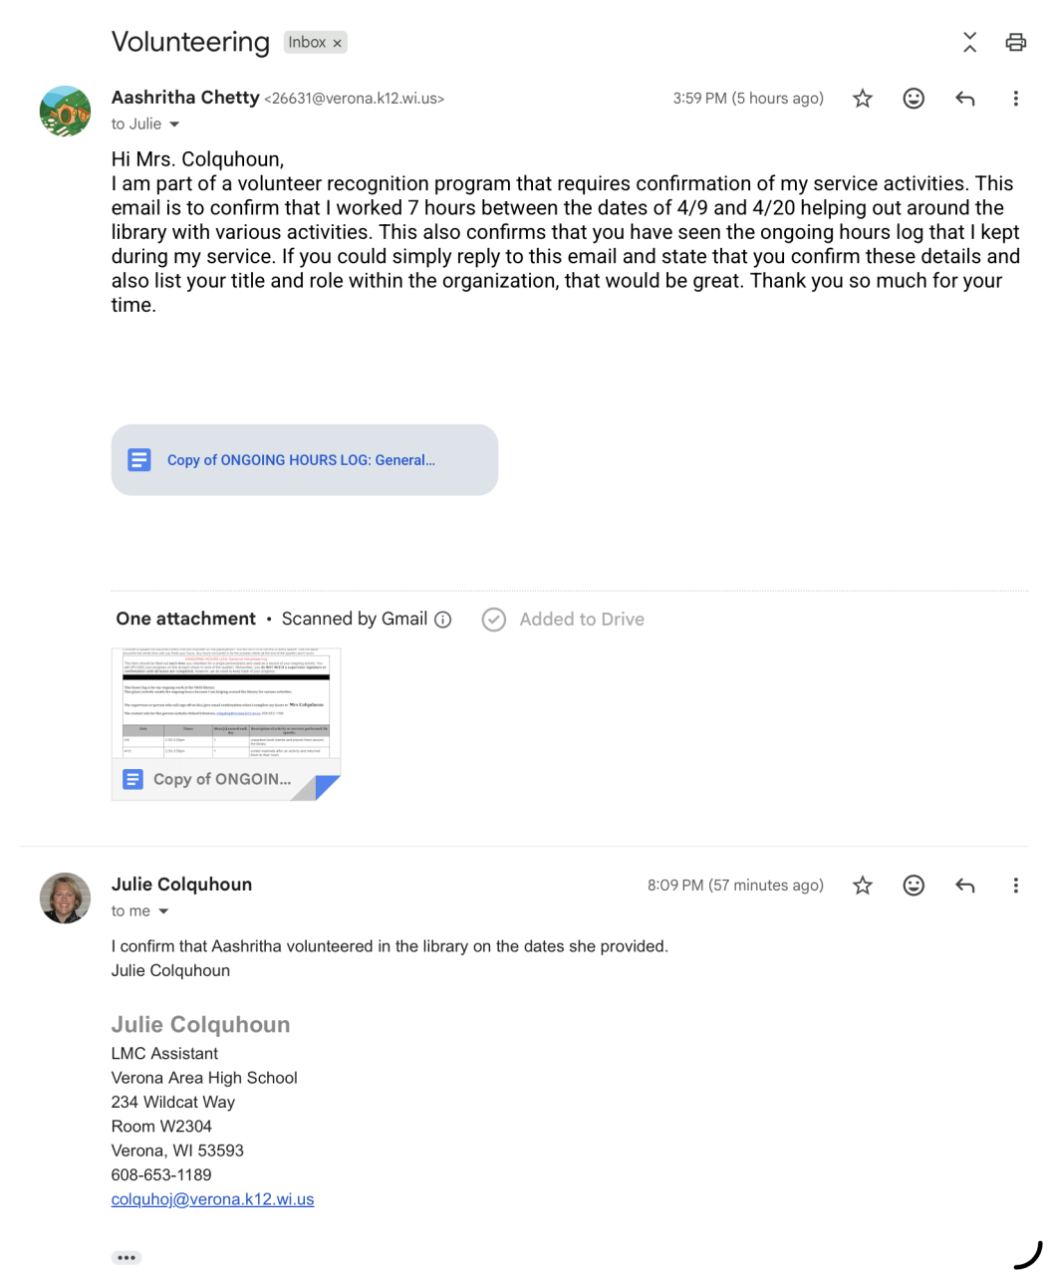Open Aashritha Chetty's profile picture
This screenshot has width=1048, height=1275.
point(65,111)
